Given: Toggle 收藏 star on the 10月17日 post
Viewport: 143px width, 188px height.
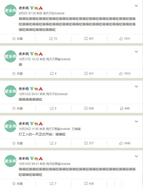Looking at the screenshot, I should click(x=17, y=74).
